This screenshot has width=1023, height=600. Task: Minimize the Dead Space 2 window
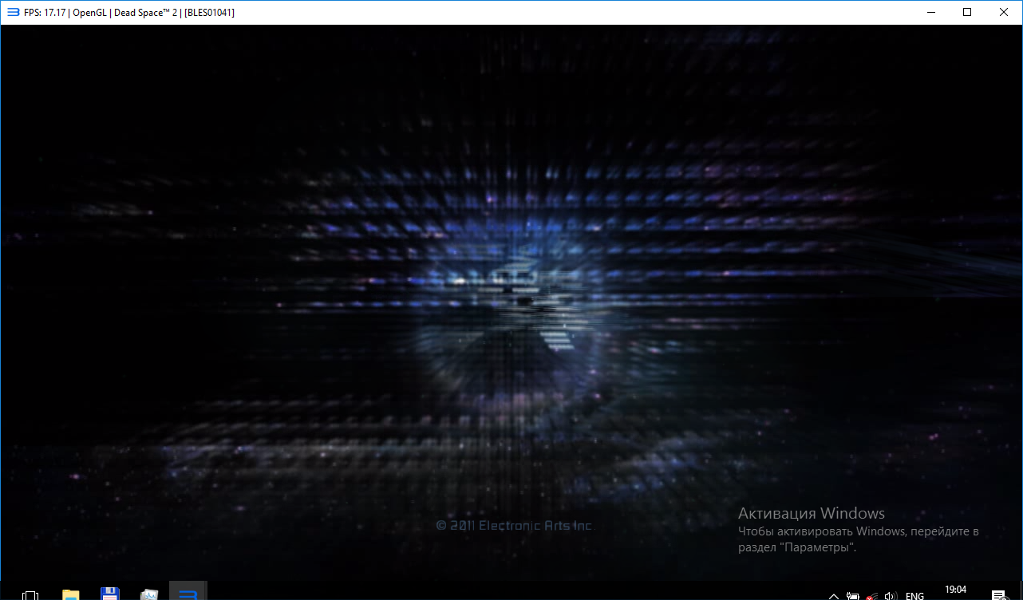point(930,12)
